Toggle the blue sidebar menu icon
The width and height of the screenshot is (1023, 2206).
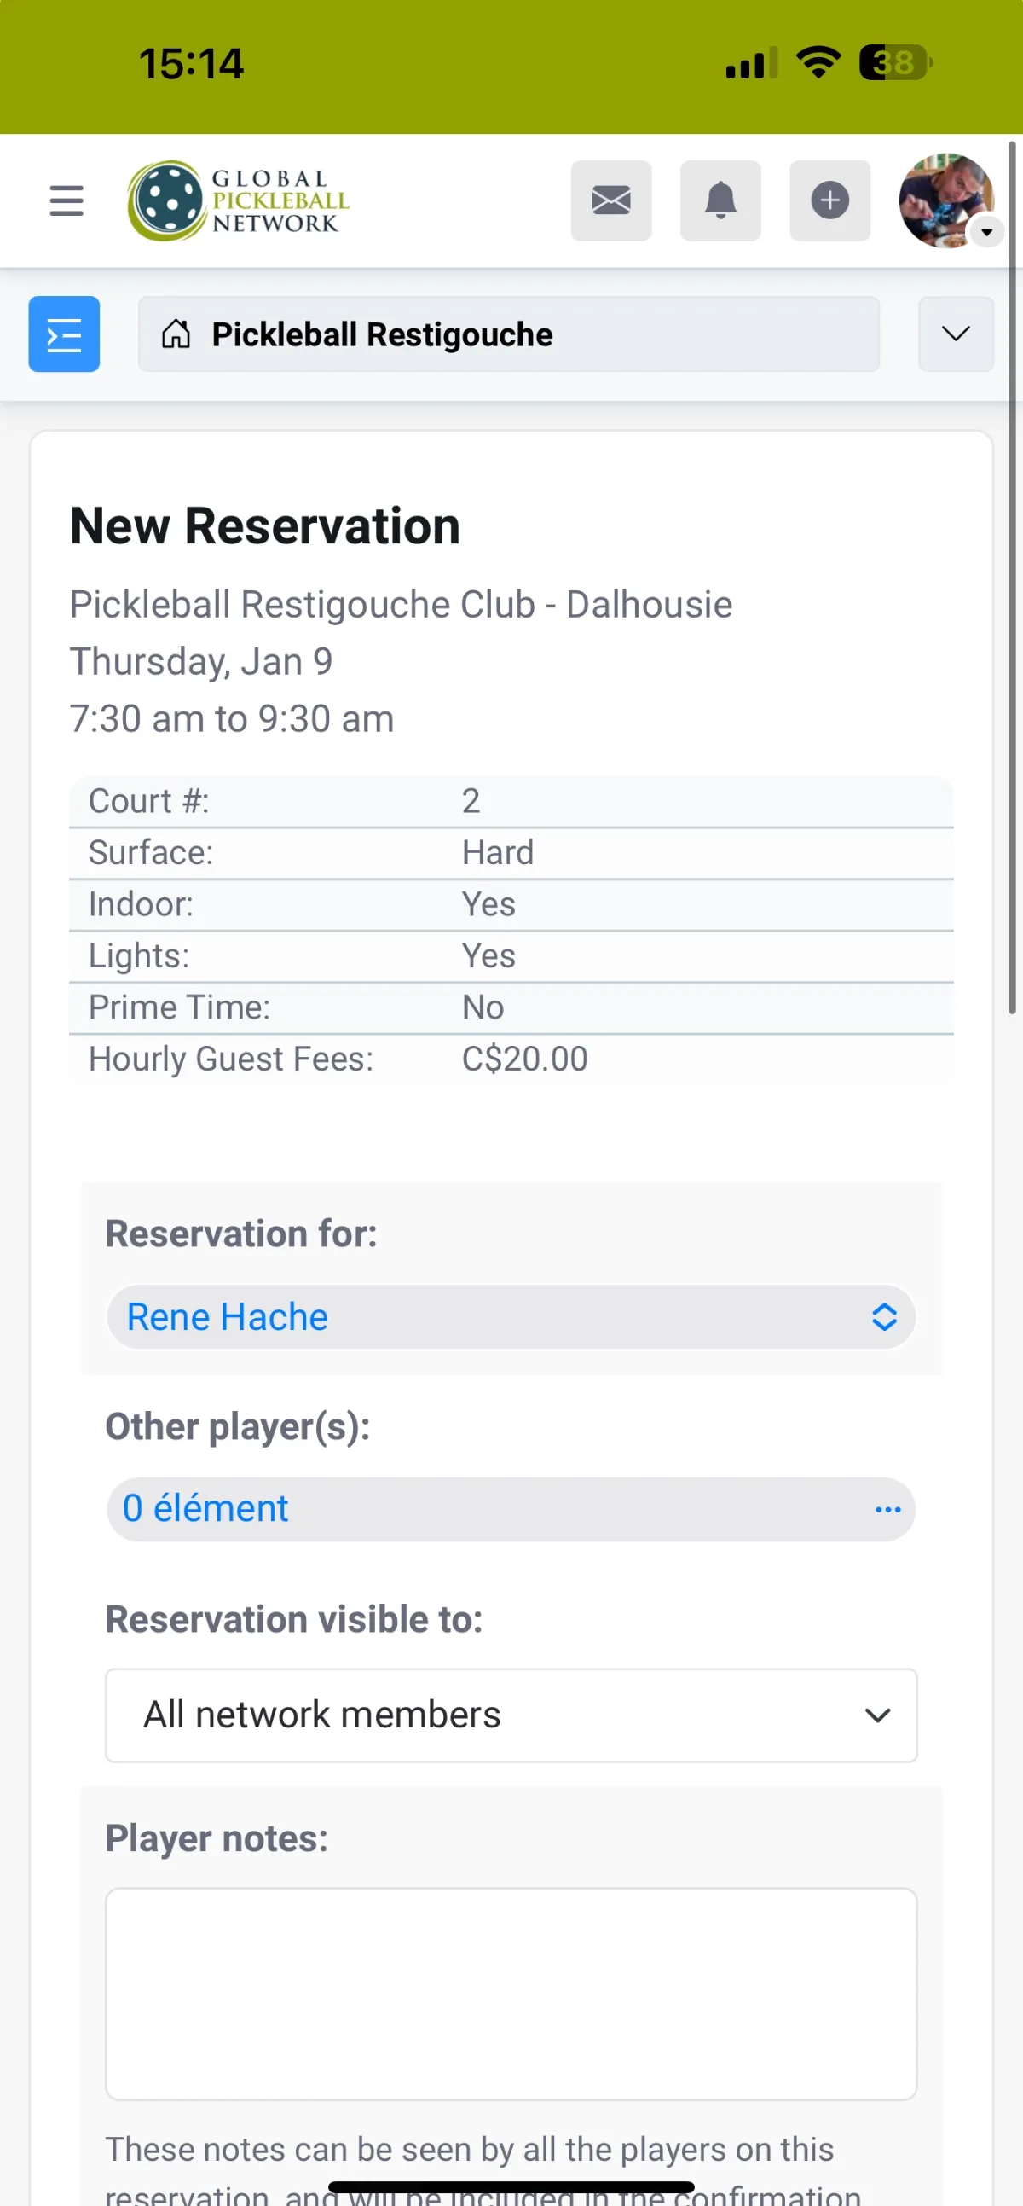[x=64, y=334]
